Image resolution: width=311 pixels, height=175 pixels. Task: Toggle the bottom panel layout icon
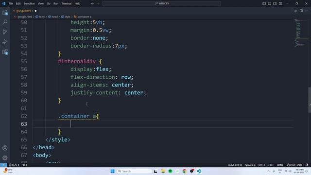click(x=269, y=3)
